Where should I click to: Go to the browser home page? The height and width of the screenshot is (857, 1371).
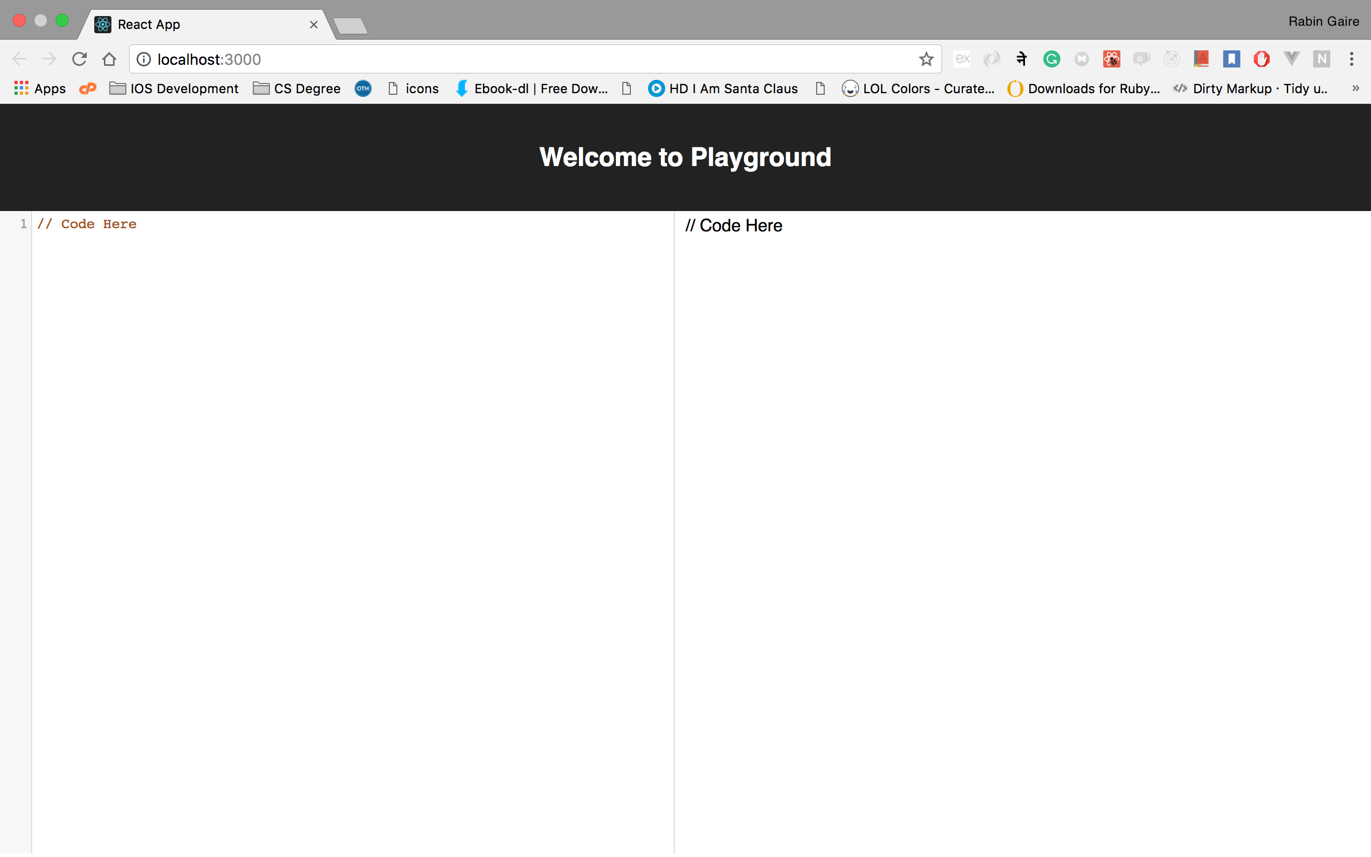coord(109,59)
